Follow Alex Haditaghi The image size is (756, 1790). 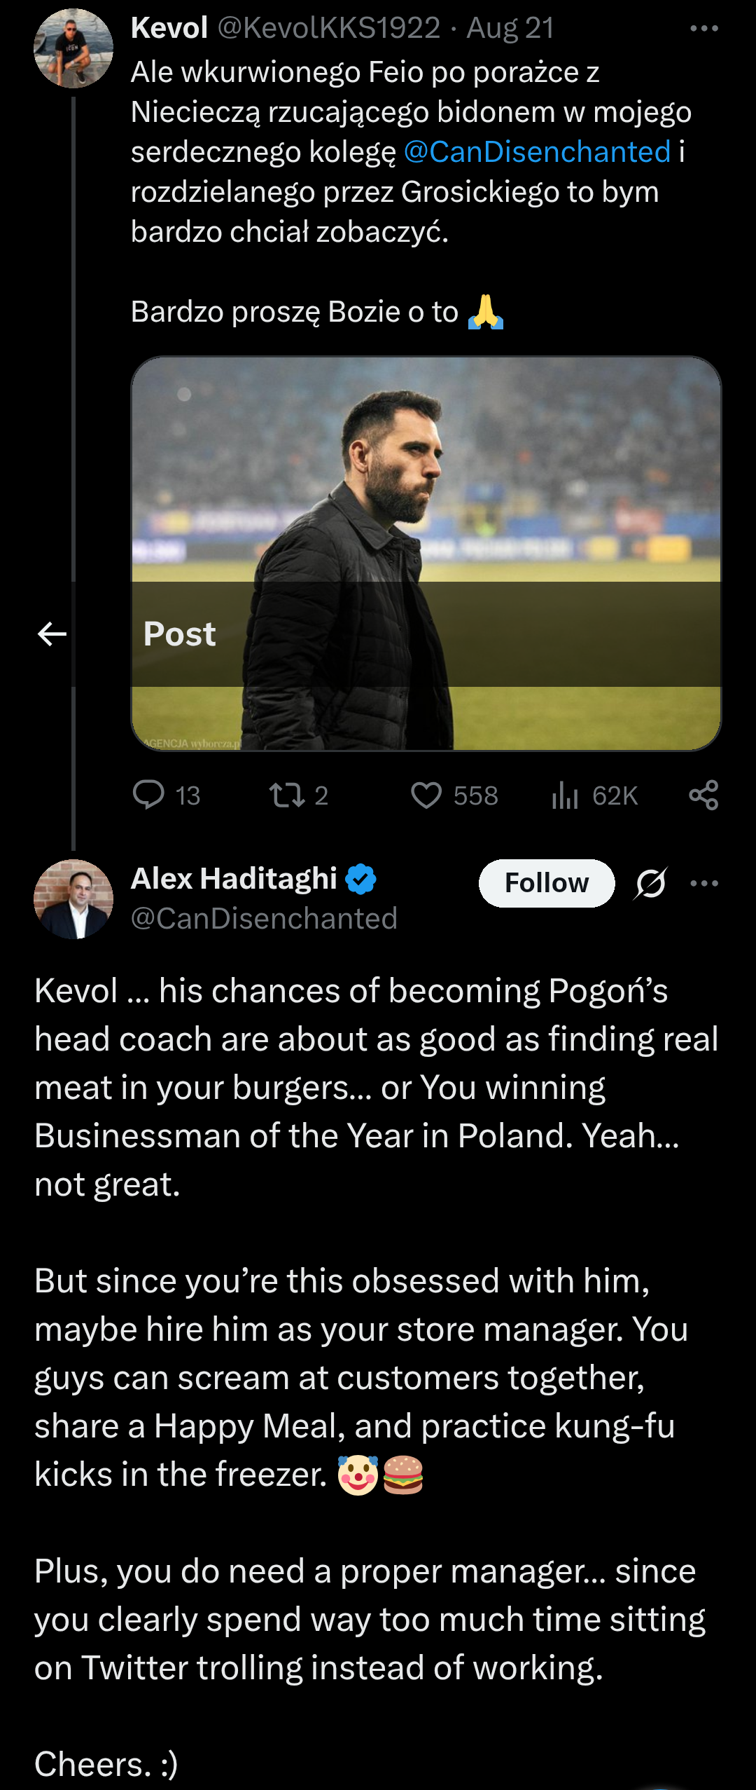[x=546, y=883]
